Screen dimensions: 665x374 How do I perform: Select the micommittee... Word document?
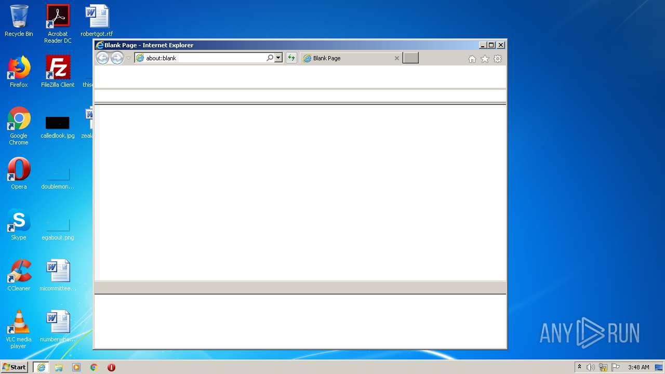coord(58,275)
